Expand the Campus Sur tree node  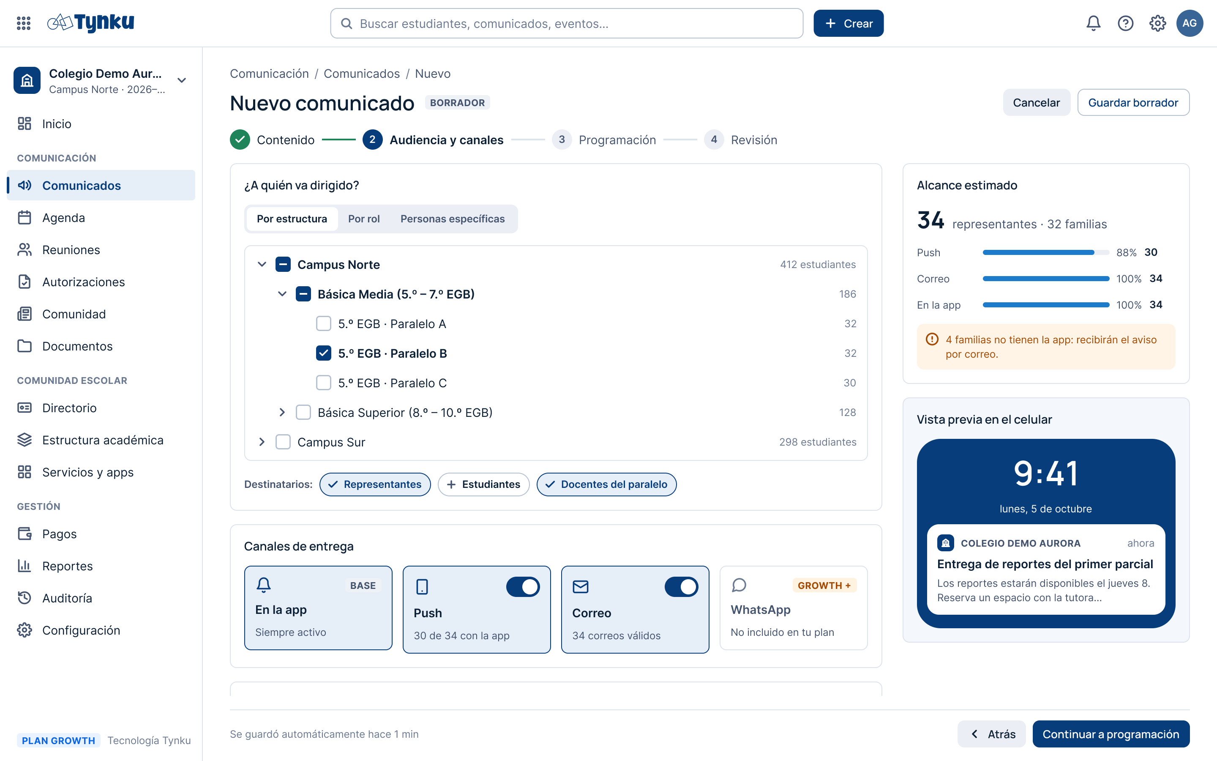(262, 442)
